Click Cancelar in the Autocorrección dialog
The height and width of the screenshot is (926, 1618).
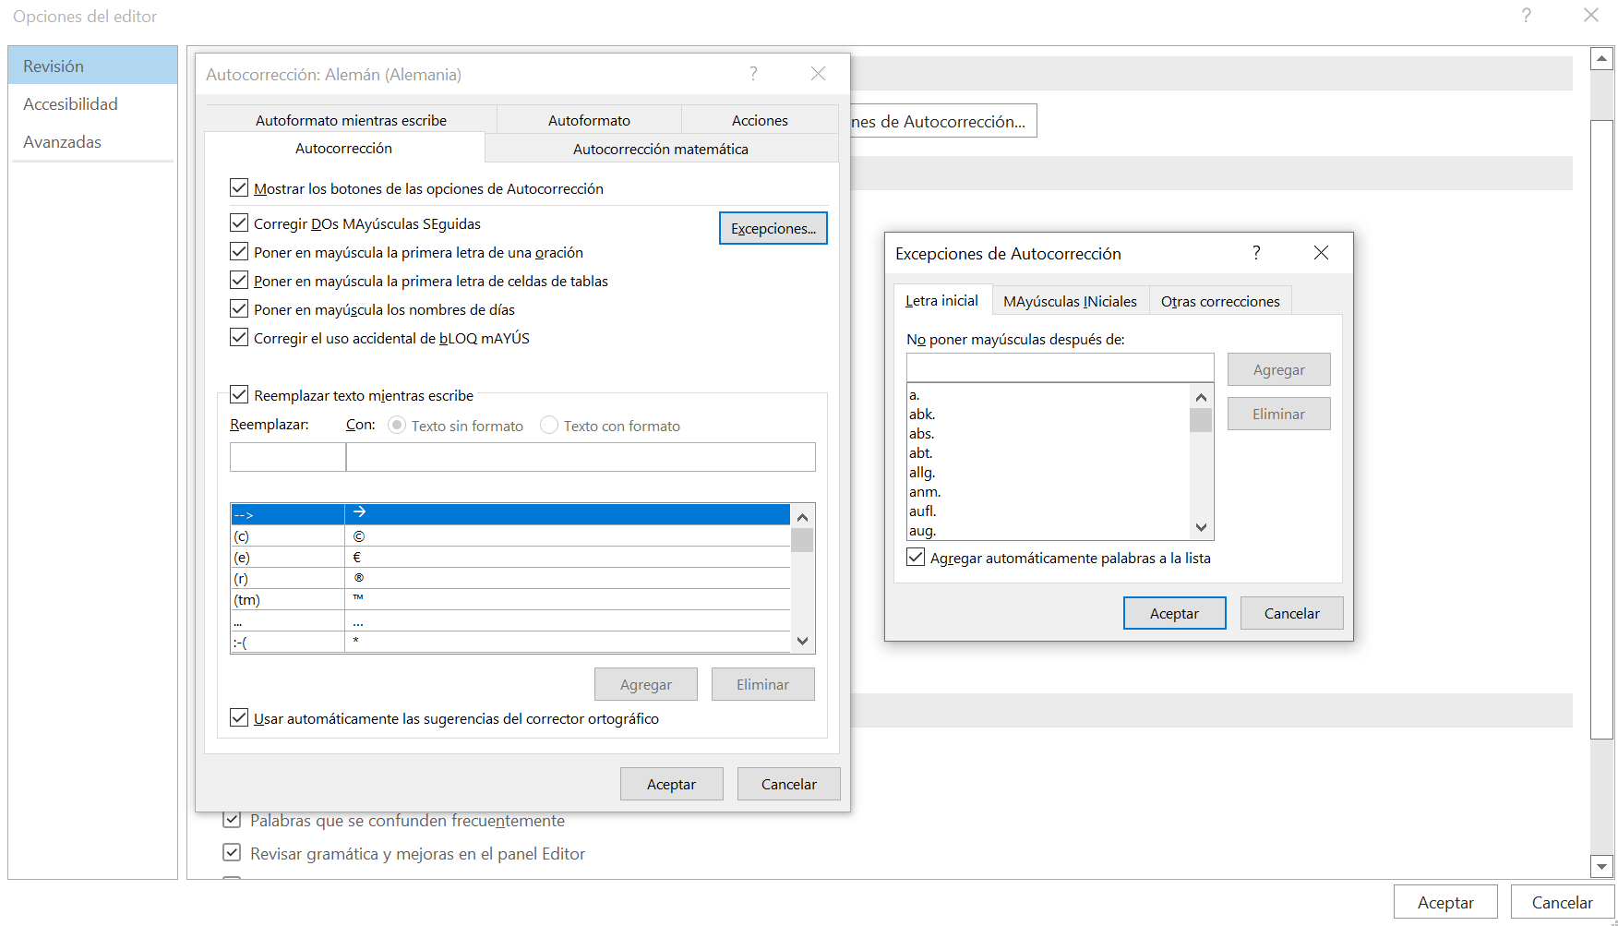click(789, 784)
